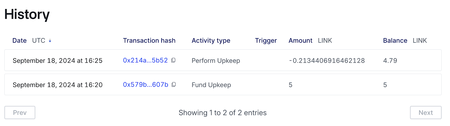
Task: Open transaction 0x214a...5b52 link
Action: click(145, 60)
